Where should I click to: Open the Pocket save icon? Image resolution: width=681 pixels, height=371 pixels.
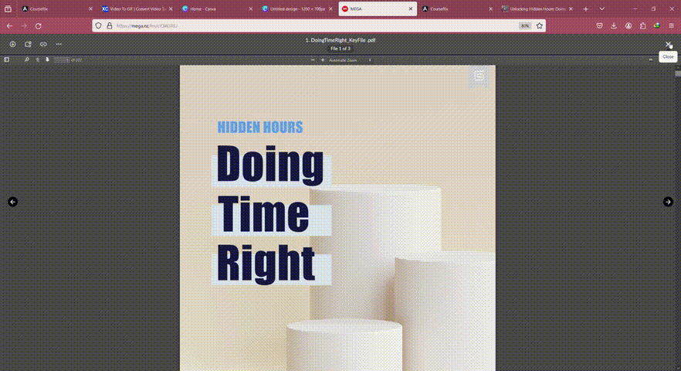pyautogui.click(x=599, y=26)
